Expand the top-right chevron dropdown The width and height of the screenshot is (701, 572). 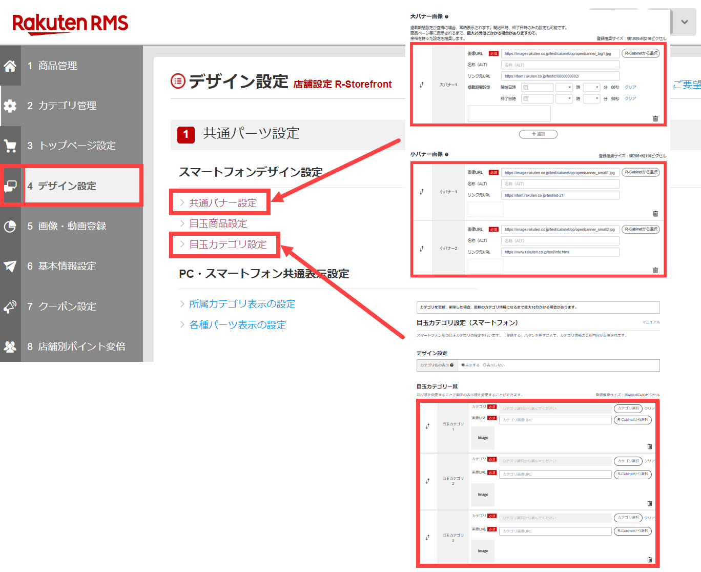point(684,22)
